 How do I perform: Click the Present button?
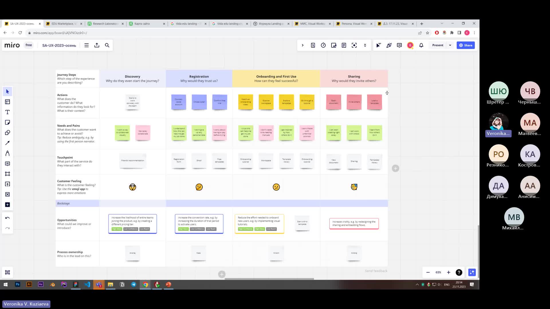(437, 45)
